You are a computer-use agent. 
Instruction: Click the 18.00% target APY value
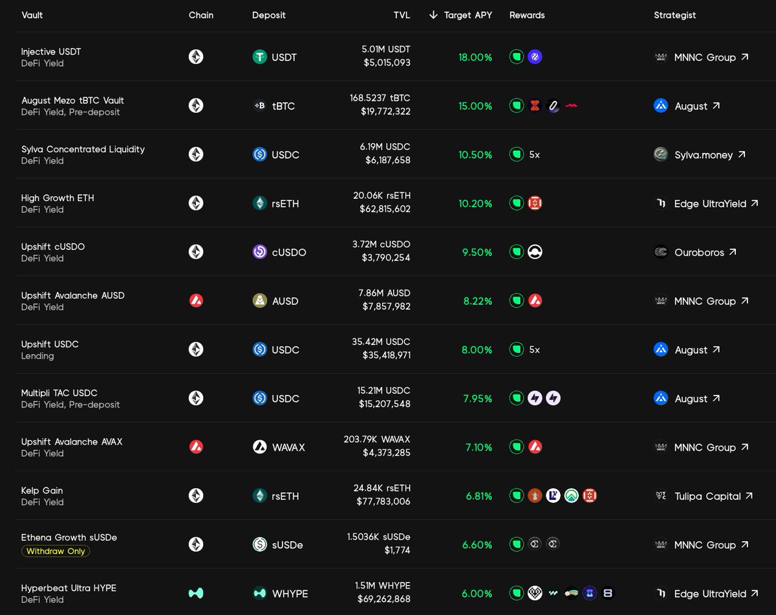pyautogui.click(x=475, y=58)
